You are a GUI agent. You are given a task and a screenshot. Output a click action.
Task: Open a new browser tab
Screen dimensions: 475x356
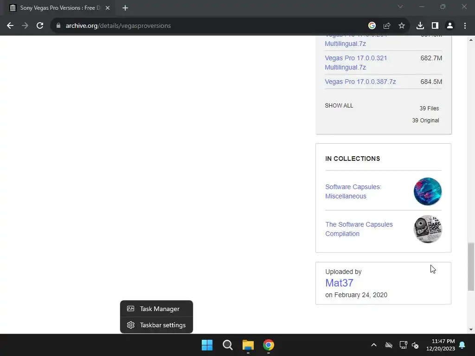click(125, 8)
